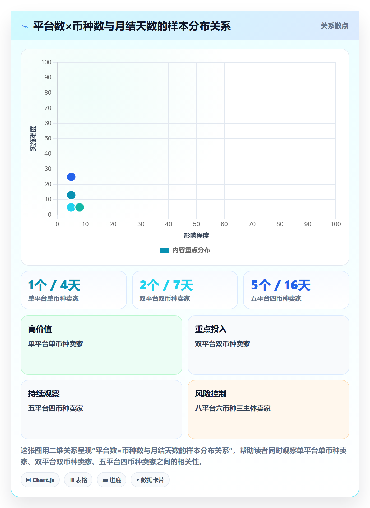Select the royal blue scatter point
Image resolution: width=370 pixels, height=508 pixels.
coord(71,177)
